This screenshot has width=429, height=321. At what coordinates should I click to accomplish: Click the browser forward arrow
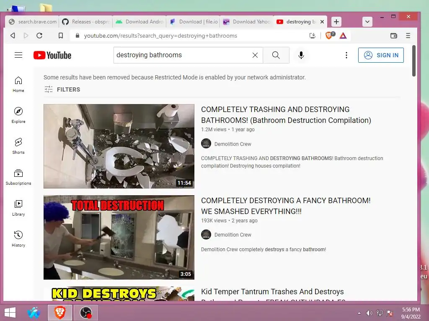26,36
